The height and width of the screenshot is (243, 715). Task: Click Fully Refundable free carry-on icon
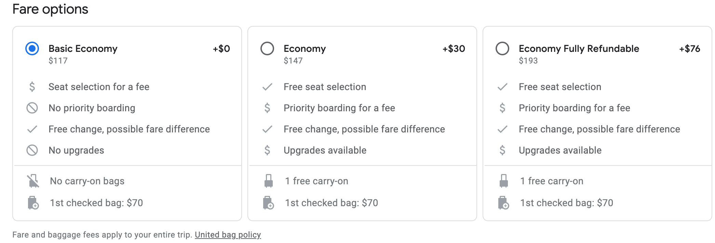pos(503,181)
